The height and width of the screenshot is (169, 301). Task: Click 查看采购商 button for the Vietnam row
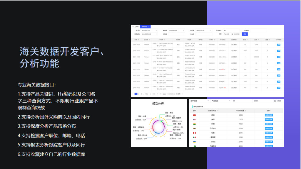click(269, 115)
